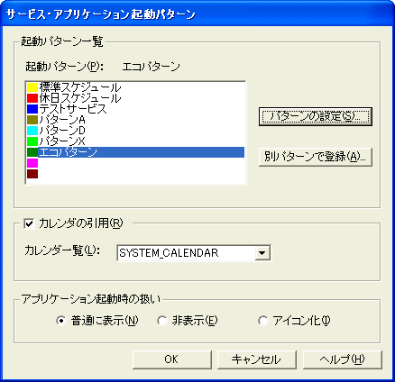Select the empty dark red swatch row

point(135,174)
